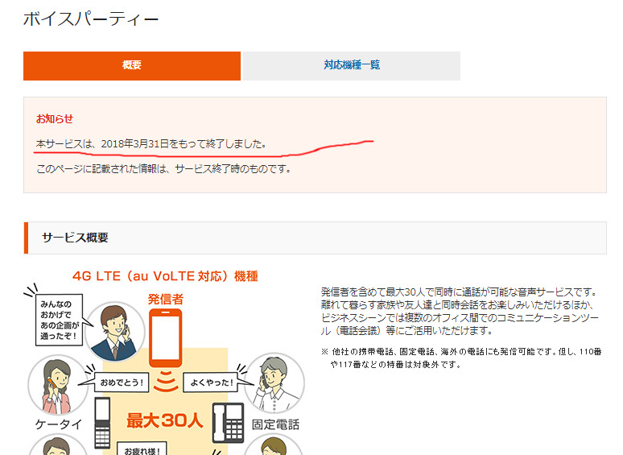
Task: Click the ボイスパーティー page title
Action: tap(91, 20)
